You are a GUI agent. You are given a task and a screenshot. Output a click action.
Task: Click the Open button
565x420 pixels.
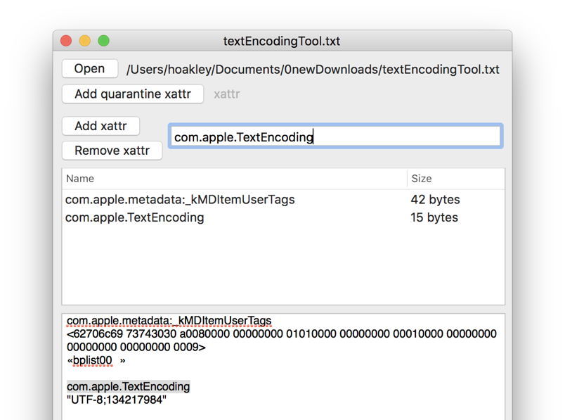click(90, 69)
